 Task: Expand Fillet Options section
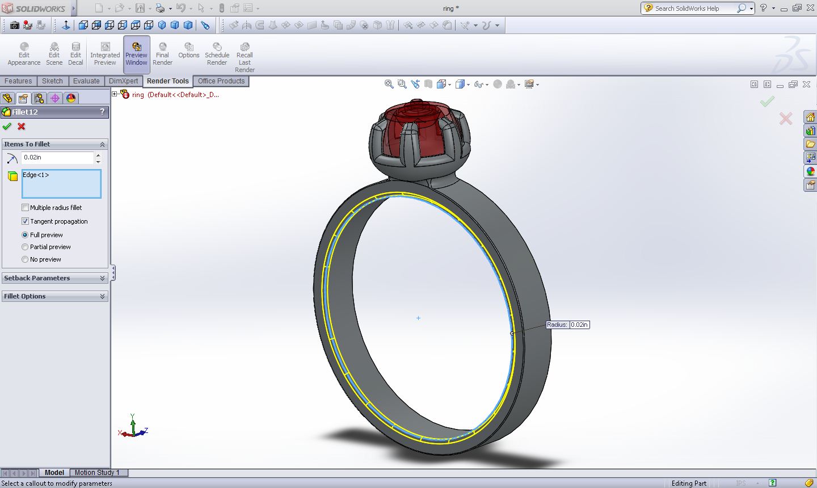point(102,296)
